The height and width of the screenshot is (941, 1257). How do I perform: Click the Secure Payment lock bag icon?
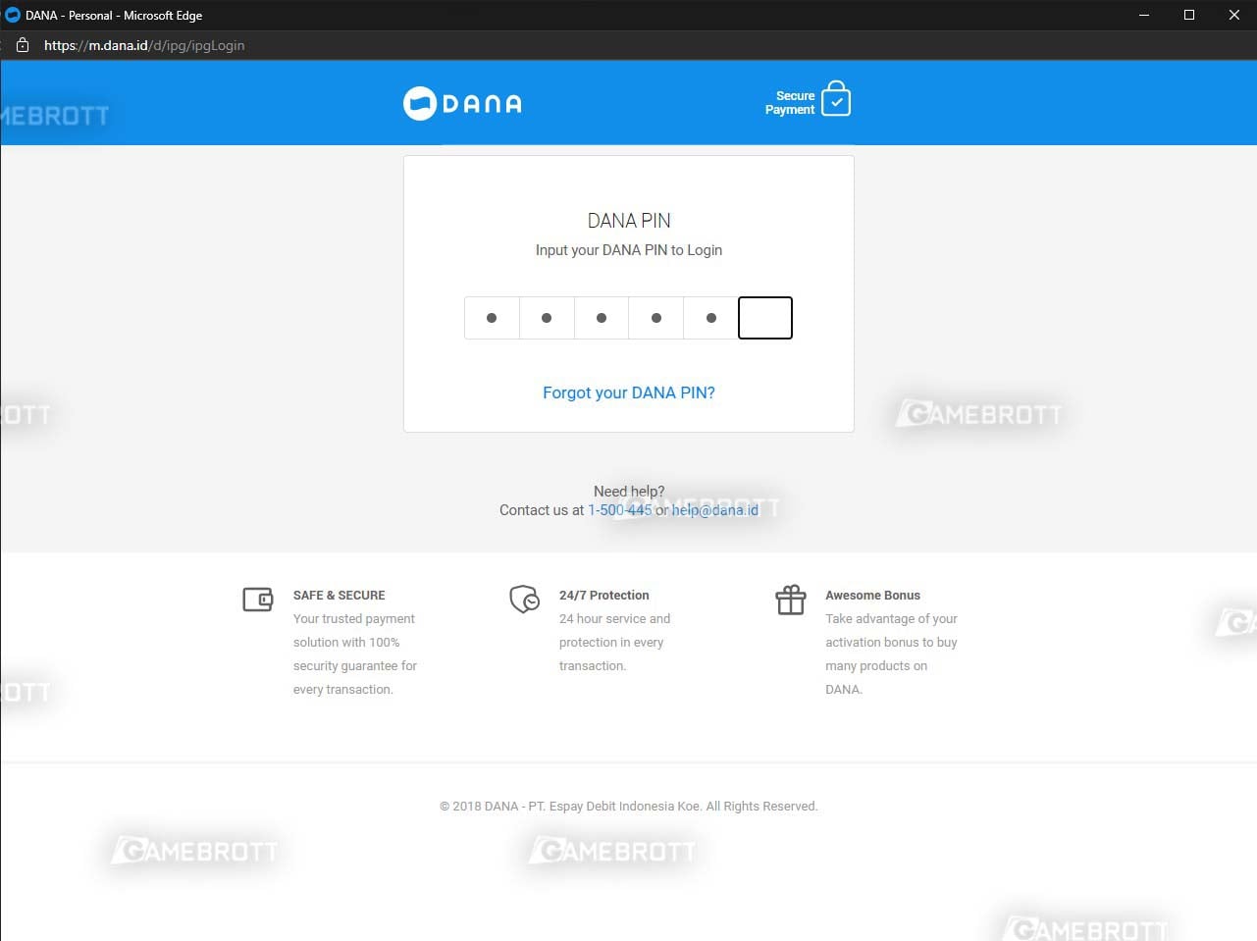(835, 99)
